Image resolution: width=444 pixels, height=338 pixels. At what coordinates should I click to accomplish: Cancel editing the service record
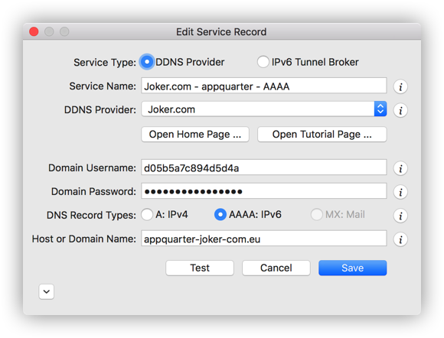(276, 268)
